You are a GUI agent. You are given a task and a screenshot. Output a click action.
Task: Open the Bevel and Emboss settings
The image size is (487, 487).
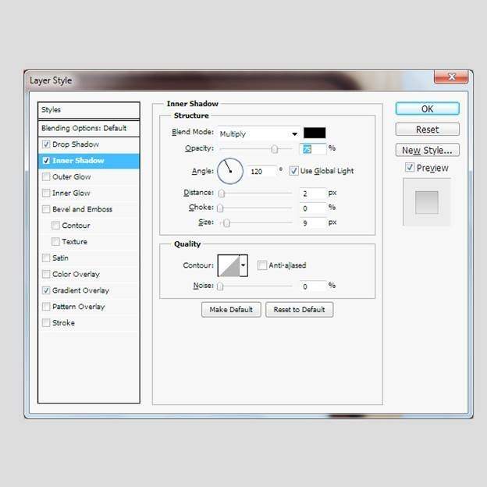click(x=82, y=209)
